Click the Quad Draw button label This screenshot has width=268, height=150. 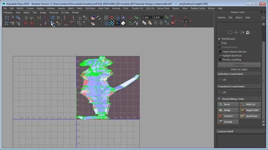click(x=251, y=116)
